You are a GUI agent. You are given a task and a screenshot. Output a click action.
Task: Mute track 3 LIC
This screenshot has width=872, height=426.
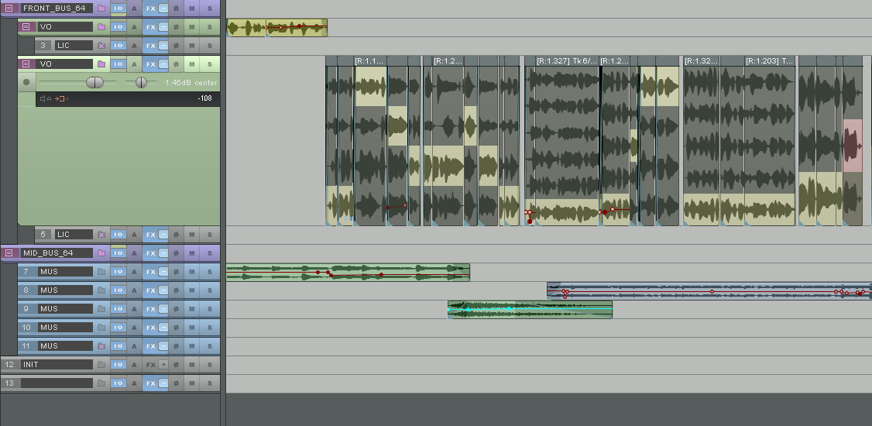pos(192,46)
